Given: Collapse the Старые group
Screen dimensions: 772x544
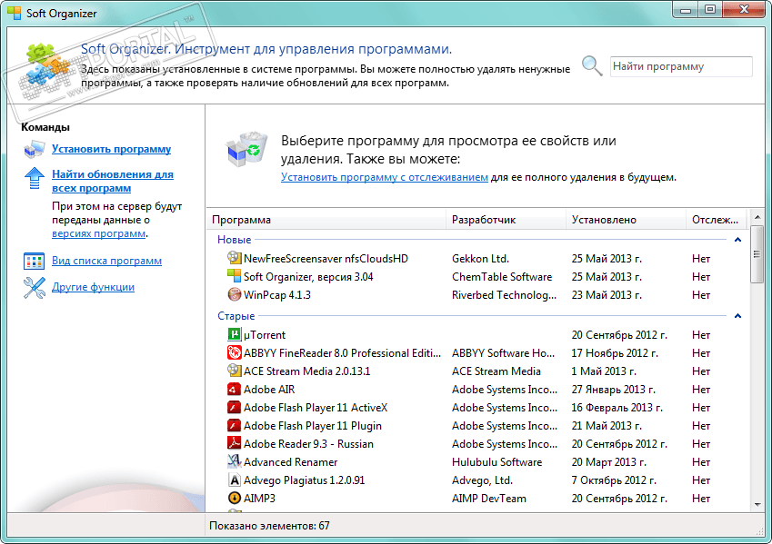Looking at the screenshot, I should 737,316.
